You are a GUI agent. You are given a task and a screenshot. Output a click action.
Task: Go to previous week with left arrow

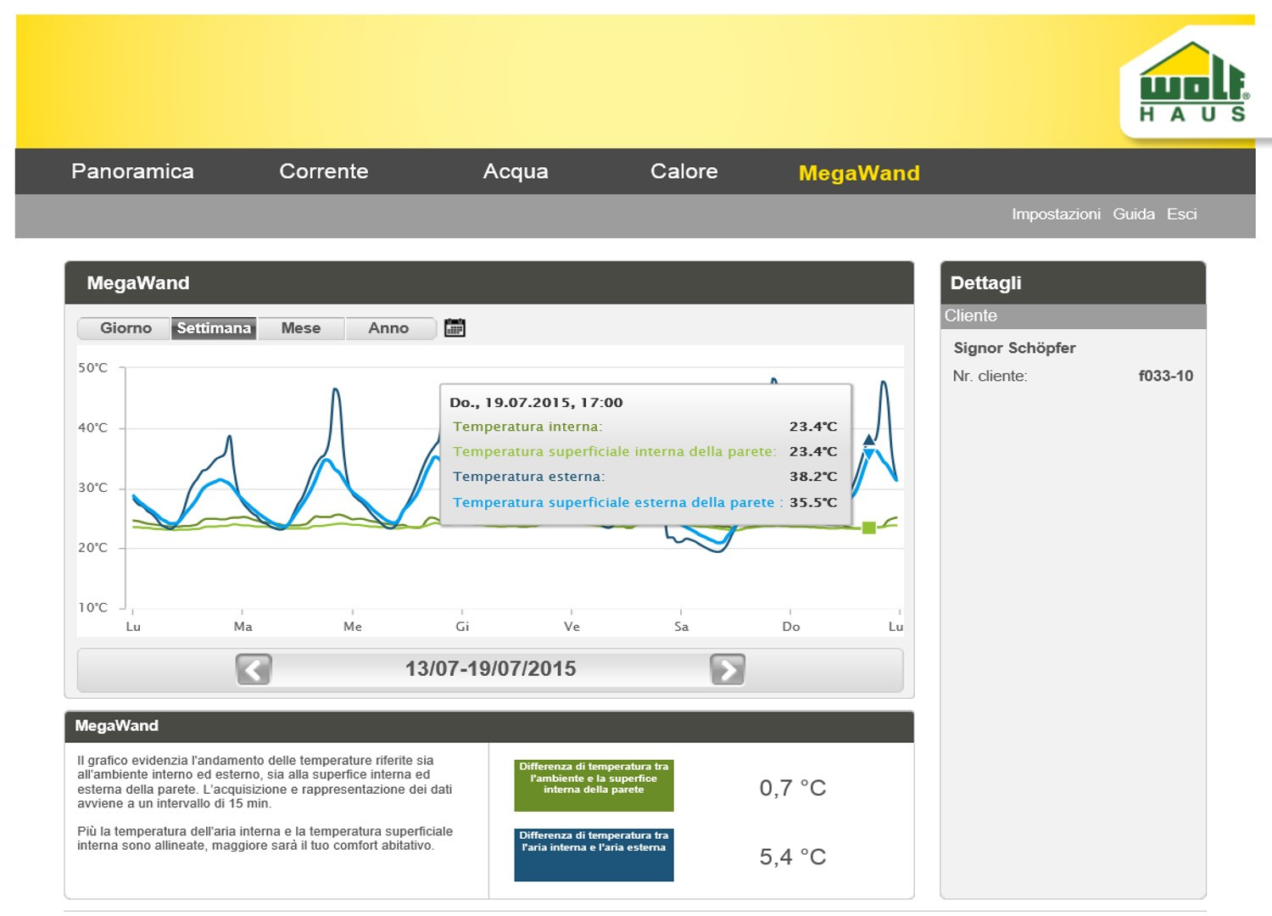coord(254,669)
